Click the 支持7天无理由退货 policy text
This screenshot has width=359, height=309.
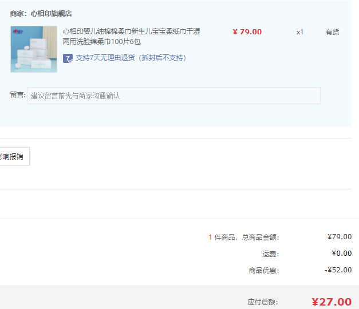click(131, 58)
